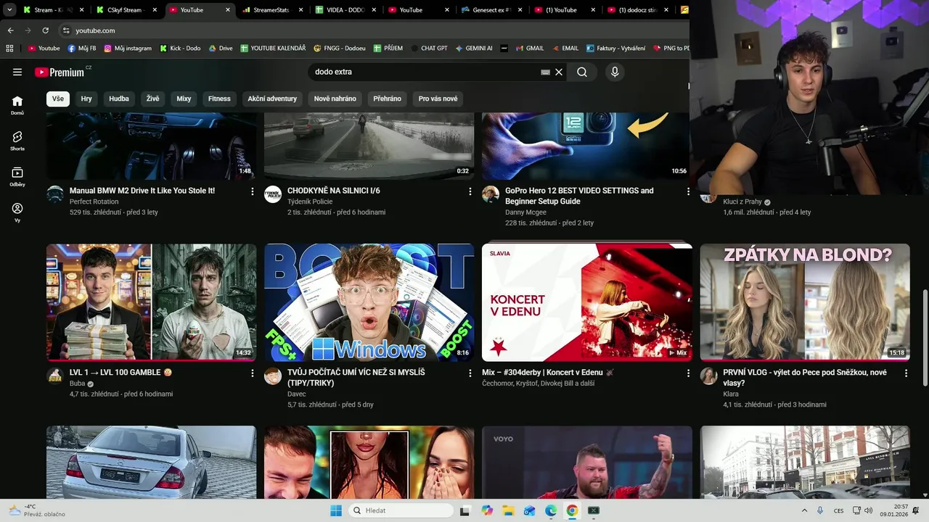Open Shorts in the left sidebar

point(17,141)
